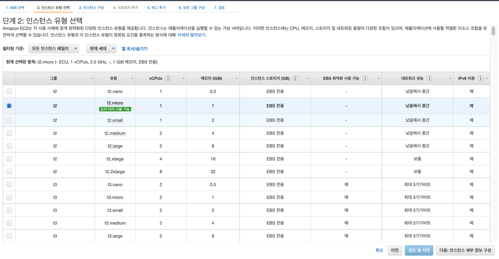Click info icon next to IPv6 지원 header
499x259 pixels.
480,78
